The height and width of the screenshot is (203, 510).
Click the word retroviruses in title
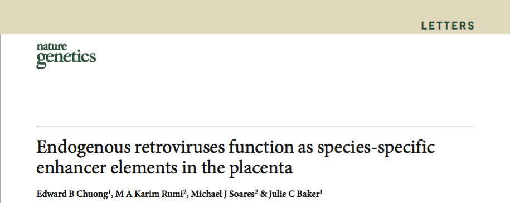tap(179, 147)
